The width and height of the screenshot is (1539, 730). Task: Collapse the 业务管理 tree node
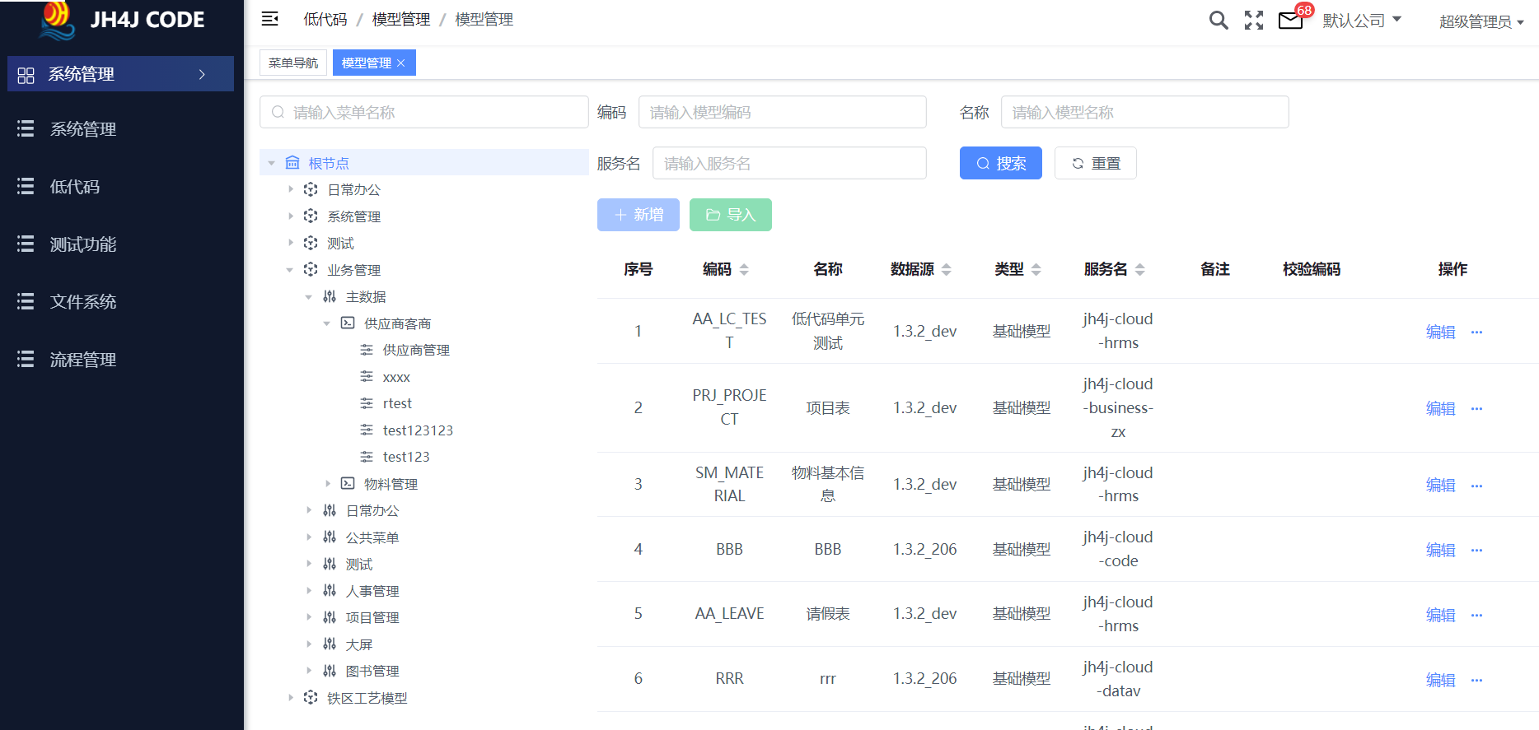pos(290,270)
